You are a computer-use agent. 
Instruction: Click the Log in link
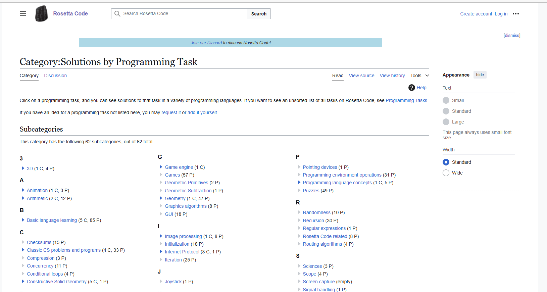point(501,14)
